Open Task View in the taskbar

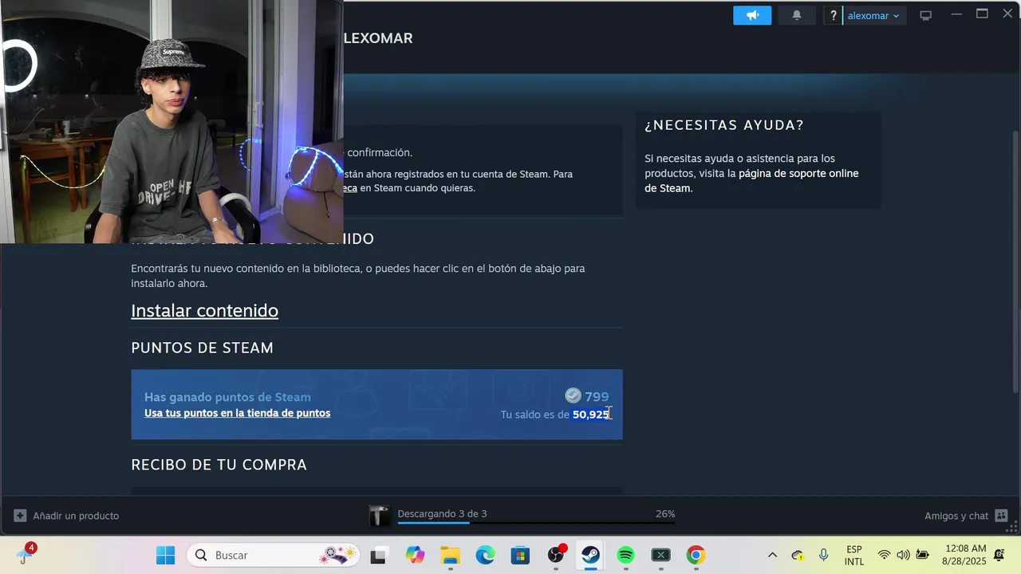click(x=379, y=555)
